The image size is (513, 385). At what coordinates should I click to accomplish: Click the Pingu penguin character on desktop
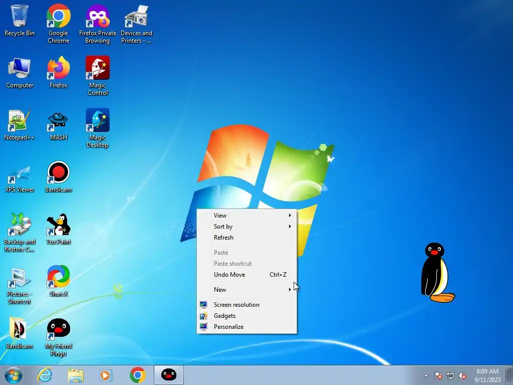[x=437, y=273]
